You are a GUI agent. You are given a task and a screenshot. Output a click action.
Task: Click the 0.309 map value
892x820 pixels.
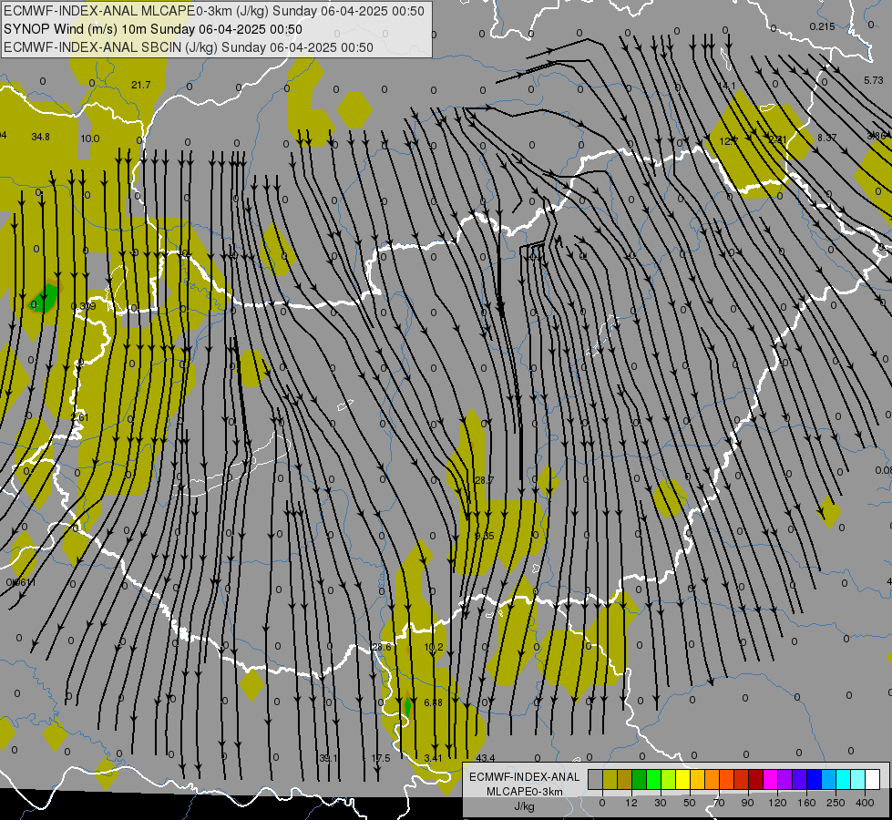pyautogui.click(x=84, y=306)
